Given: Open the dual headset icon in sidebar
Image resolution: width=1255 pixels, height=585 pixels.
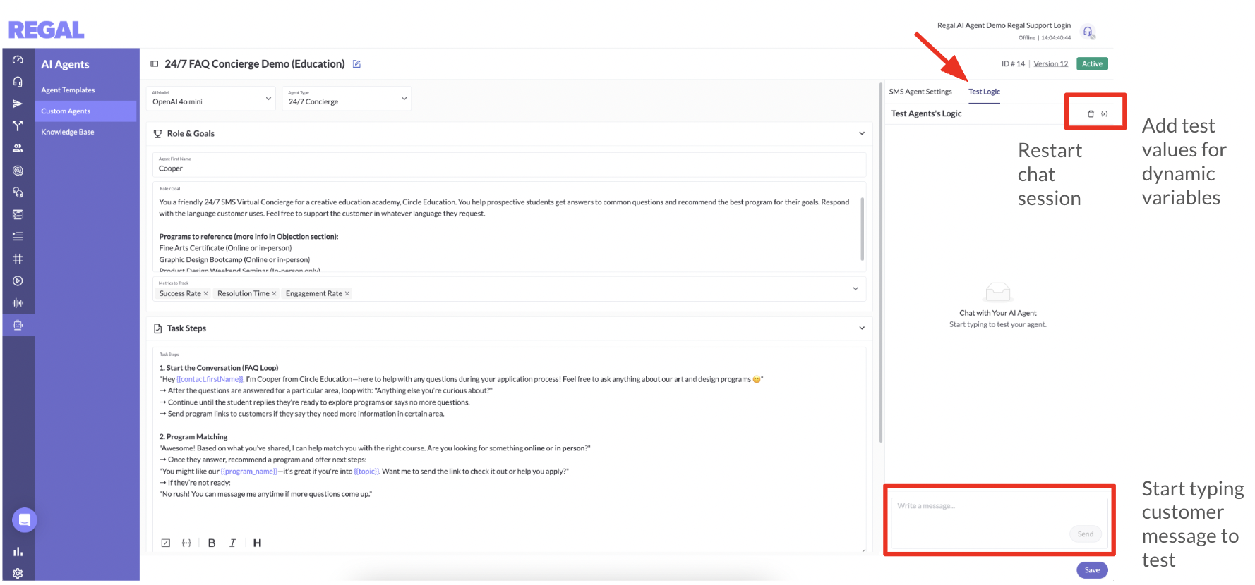Looking at the screenshot, I should [18, 192].
